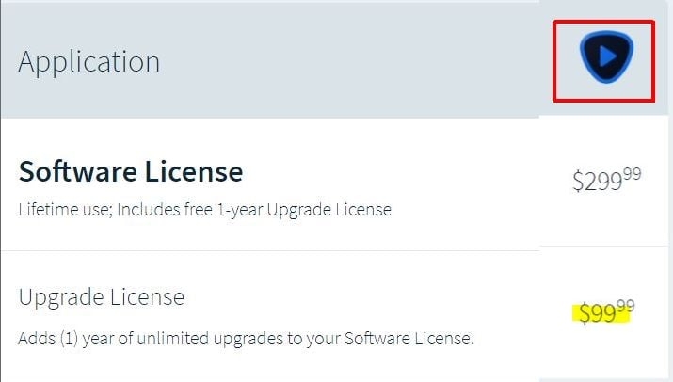Image resolution: width=673 pixels, height=382 pixels.
Task: Click the "Lifetime use" description line
Action: click(x=204, y=209)
